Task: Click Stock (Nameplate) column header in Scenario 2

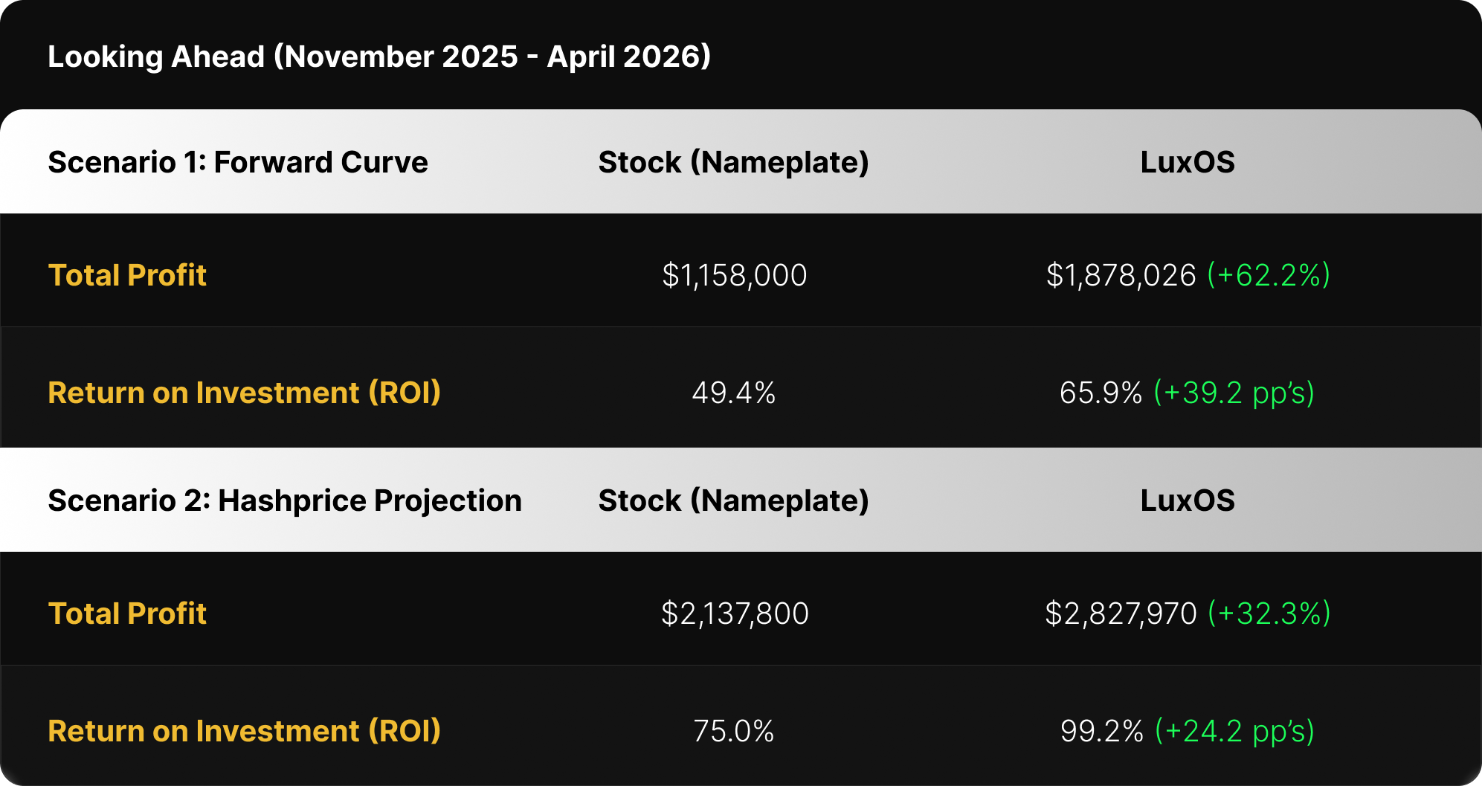Action: (x=733, y=500)
